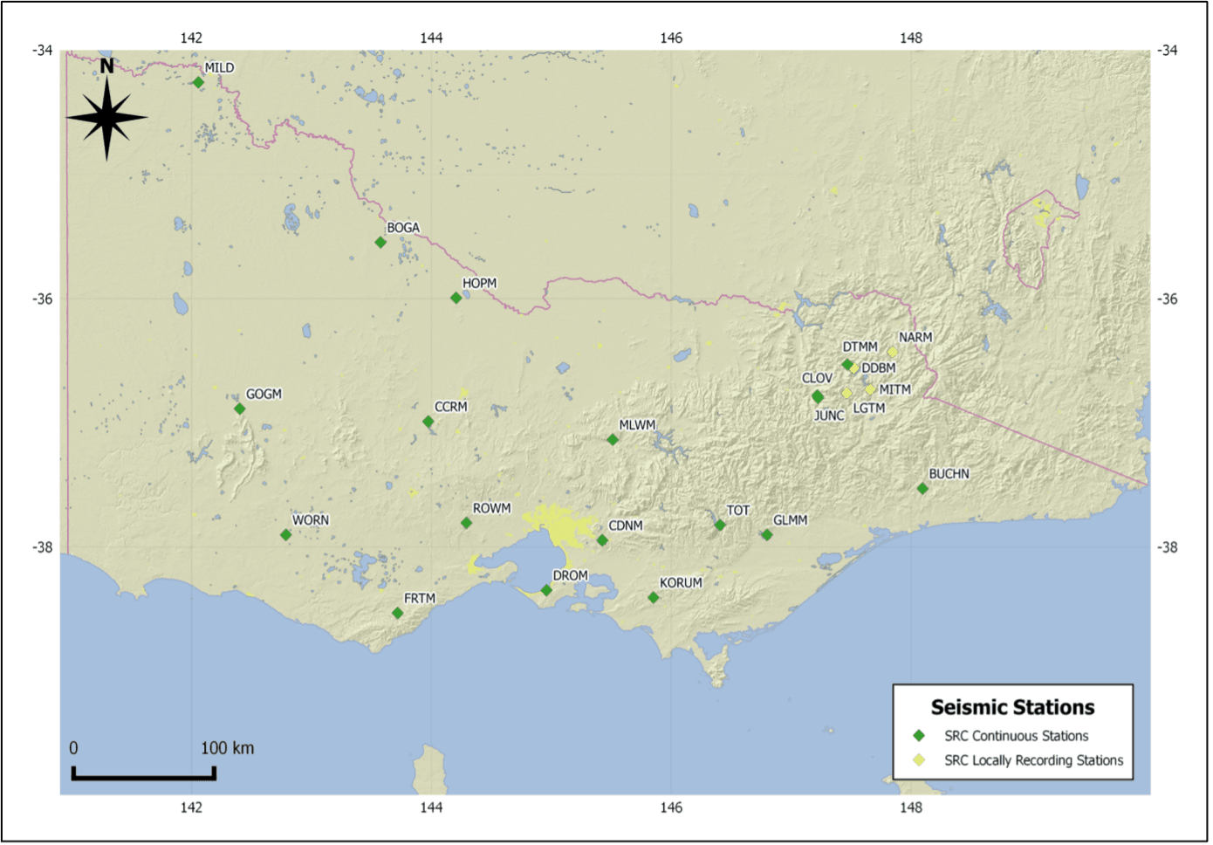Click the MITM yellow diamond marker
This screenshot has width=1213, height=845.
(x=870, y=389)
